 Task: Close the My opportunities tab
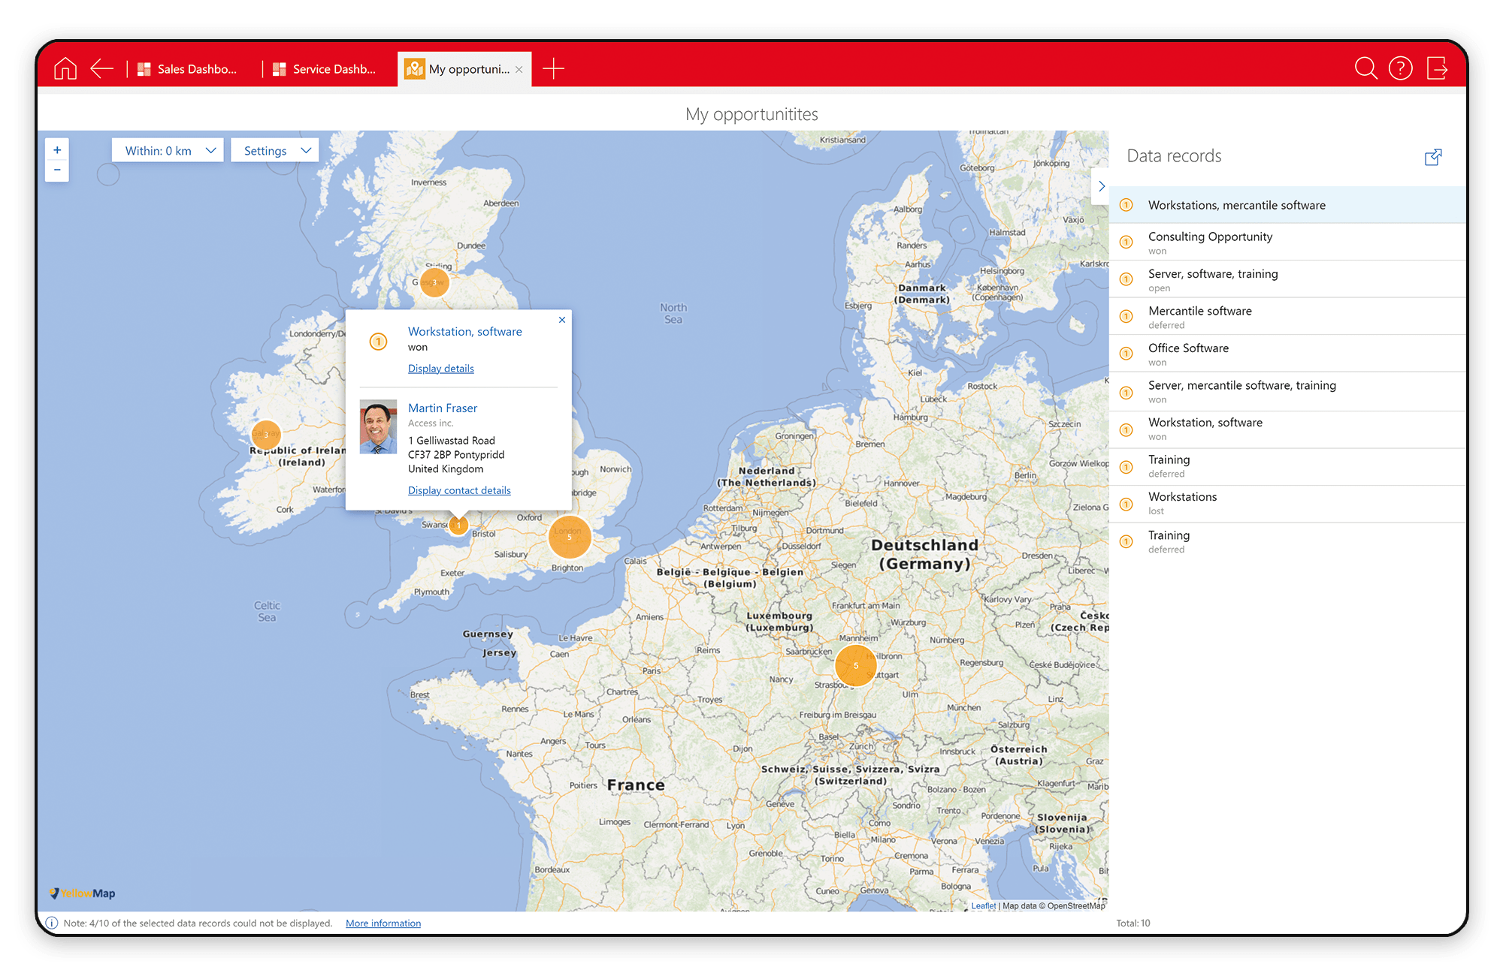[519, 69]
